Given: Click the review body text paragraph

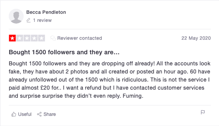Looking at the screenshot, I should tap(109, 80).
